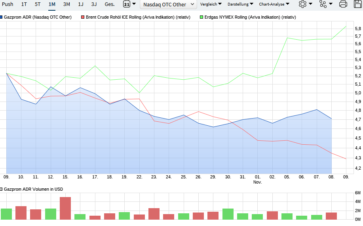This screenshot has height=226, width=363.
Task: Click the red volume bar on 10.
Action: tap(21, 213)
